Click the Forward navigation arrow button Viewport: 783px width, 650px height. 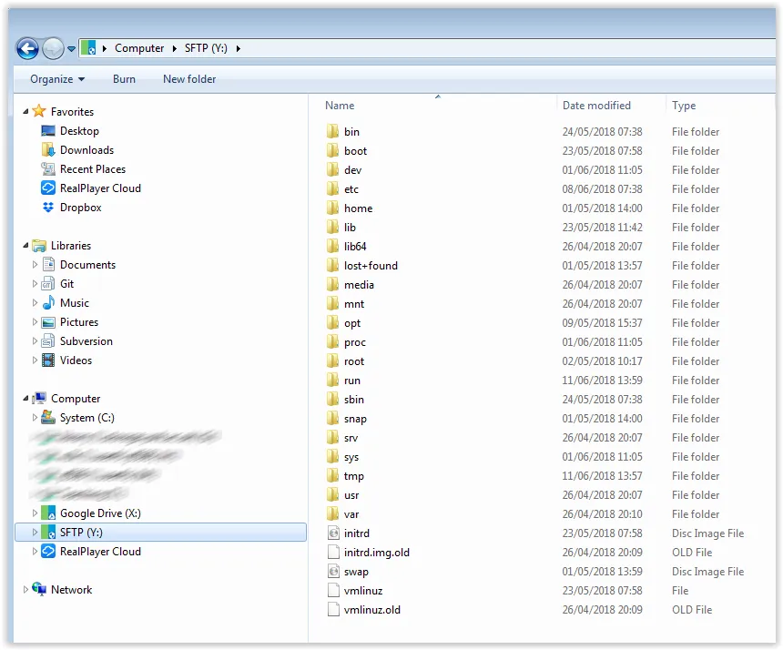click(x=53, y=48)
